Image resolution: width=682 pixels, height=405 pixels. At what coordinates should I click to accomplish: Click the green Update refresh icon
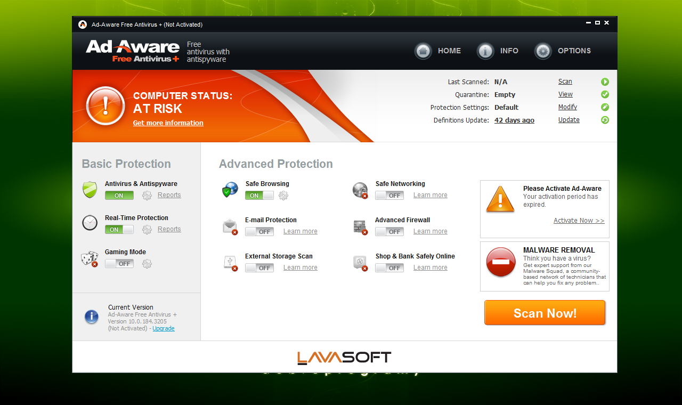point(605,120)
